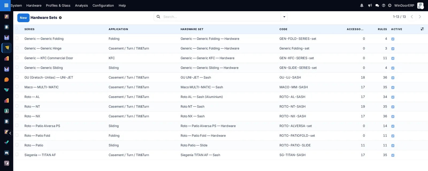The width and height of the screenshot is (428, 171).
Task: Click the notifications bell icon
Action: pos(362,5)
